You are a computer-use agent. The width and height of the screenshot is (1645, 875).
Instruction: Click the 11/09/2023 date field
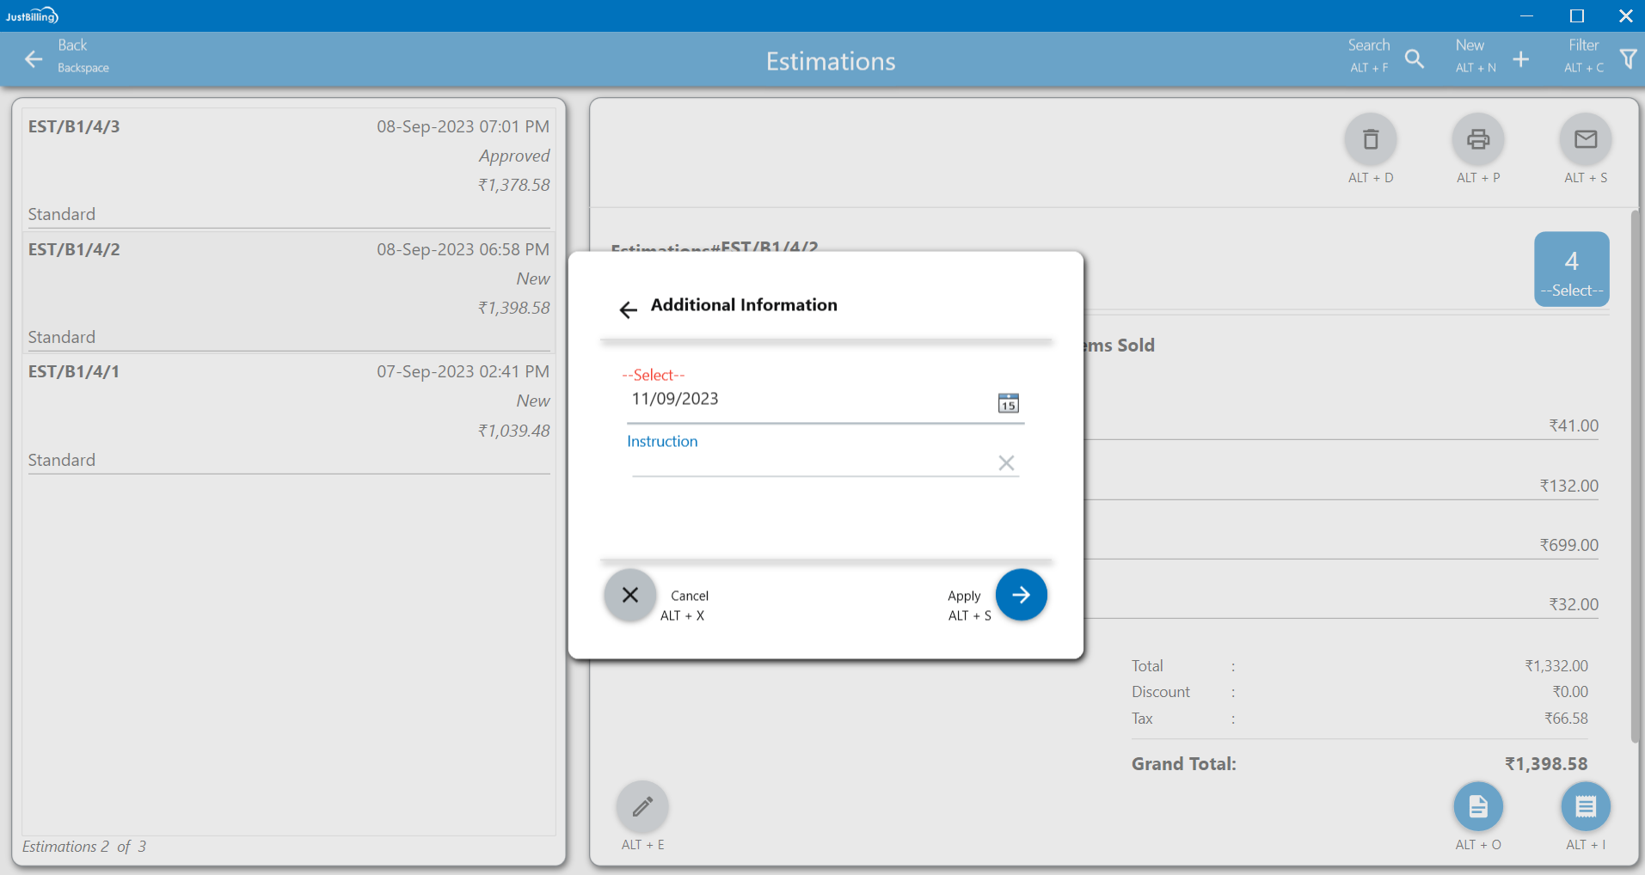(808, 400)
